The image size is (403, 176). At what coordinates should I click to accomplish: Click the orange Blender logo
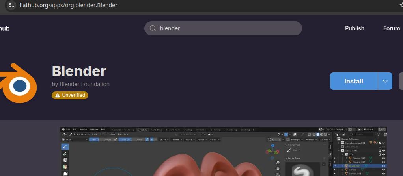(x=18, y=83)
